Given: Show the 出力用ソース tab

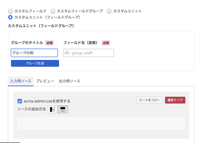Looking at the screenshot, I should click(x=69, y=81).
